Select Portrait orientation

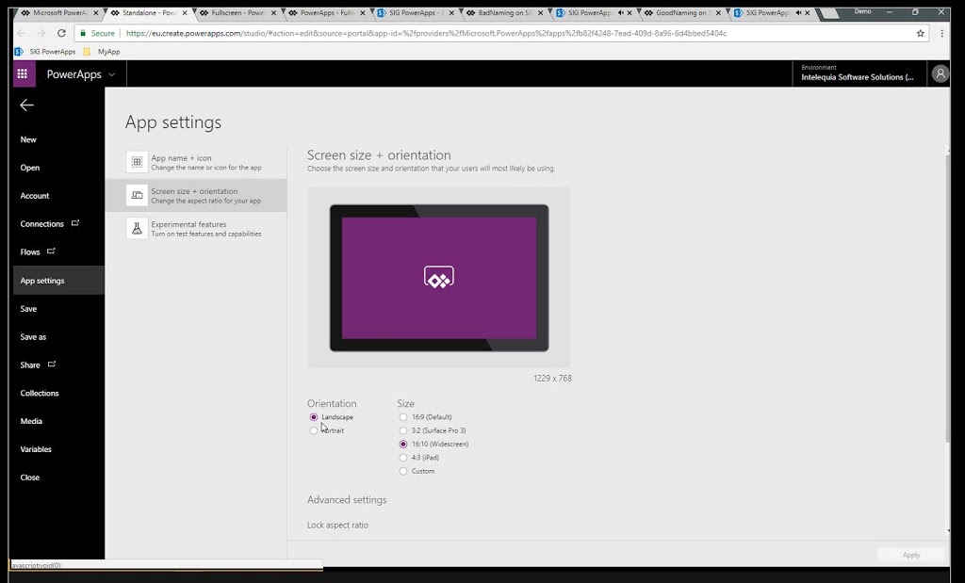tap(314, 430)
